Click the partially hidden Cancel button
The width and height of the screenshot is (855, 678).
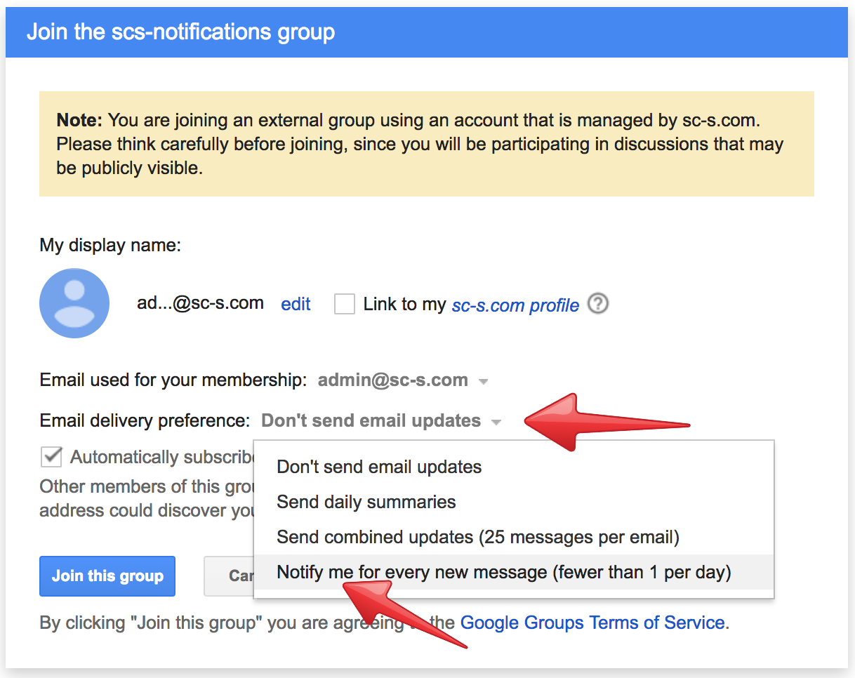[230, 576]
